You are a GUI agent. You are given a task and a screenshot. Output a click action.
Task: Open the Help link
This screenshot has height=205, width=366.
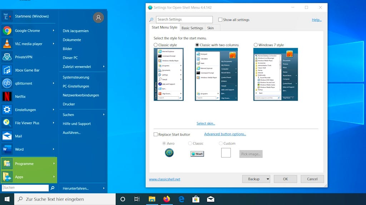point(317,20)
